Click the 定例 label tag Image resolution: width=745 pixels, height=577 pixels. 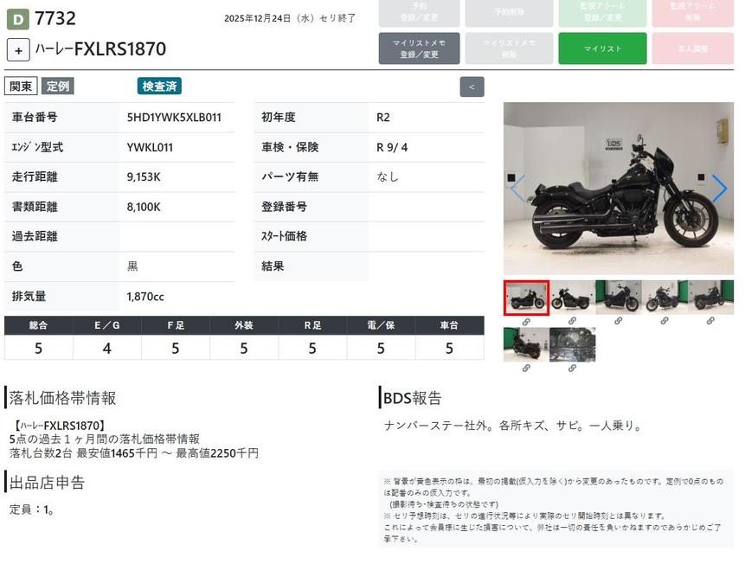pyautogui.click(x=58, y=87)
